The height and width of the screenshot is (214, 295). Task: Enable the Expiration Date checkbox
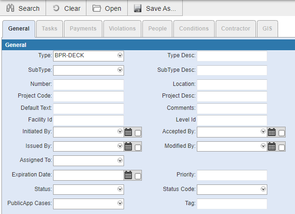pyautogui.click(x=138, y=176)
